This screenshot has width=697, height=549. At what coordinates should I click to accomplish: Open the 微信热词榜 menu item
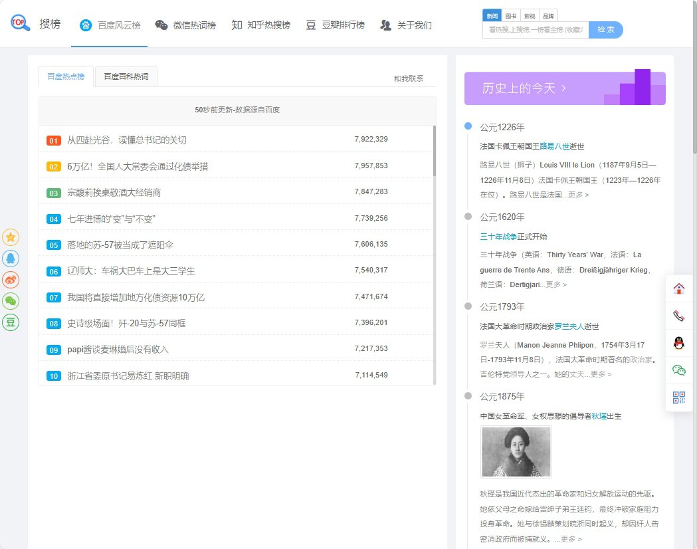coord(185,25)
